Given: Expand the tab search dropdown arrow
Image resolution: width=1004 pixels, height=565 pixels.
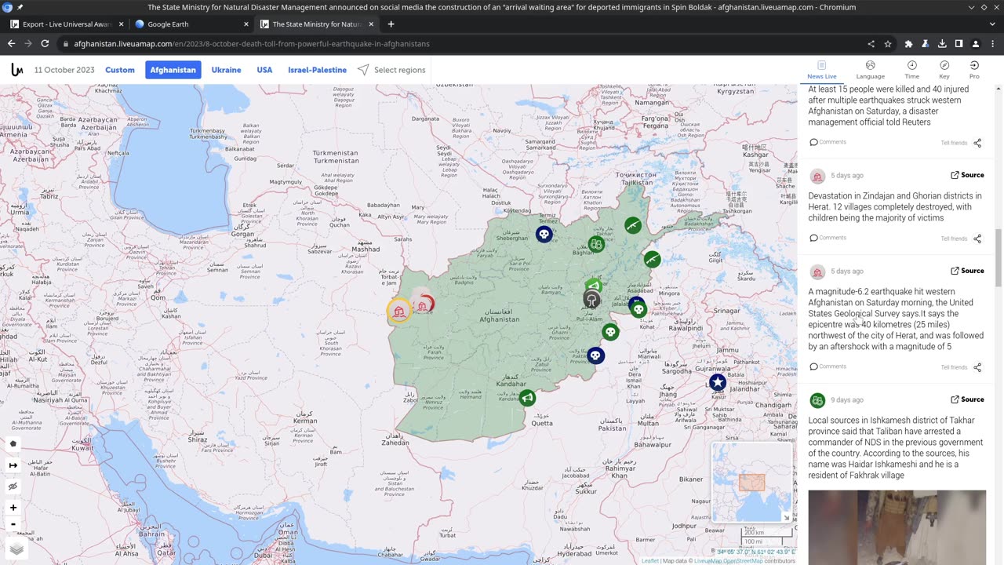Looking at the screenshot, I should [991, 24].
